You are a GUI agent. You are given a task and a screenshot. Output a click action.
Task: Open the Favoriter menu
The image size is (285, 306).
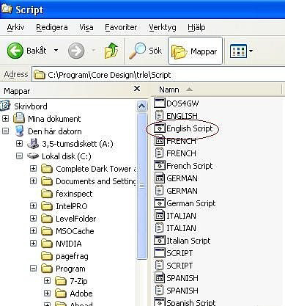(x=121, y=27)
